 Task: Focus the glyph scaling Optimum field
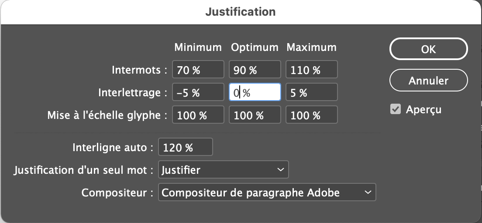point(255,116)
